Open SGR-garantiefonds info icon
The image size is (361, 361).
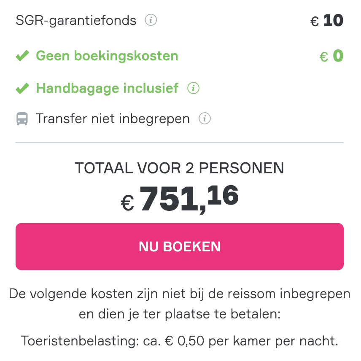tap(151, 20)
